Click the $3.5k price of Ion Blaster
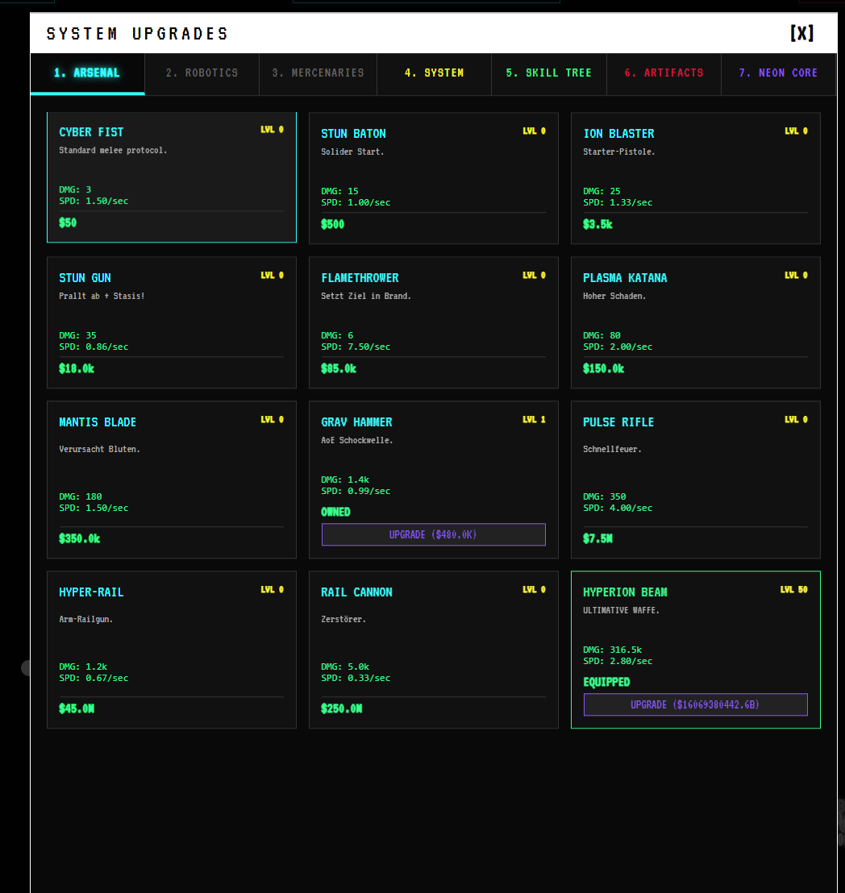845x893 pixels. tap(597, 224)
